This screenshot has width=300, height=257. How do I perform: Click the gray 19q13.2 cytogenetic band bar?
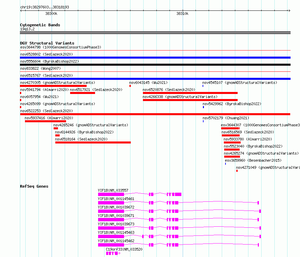[x=155, y=33]
